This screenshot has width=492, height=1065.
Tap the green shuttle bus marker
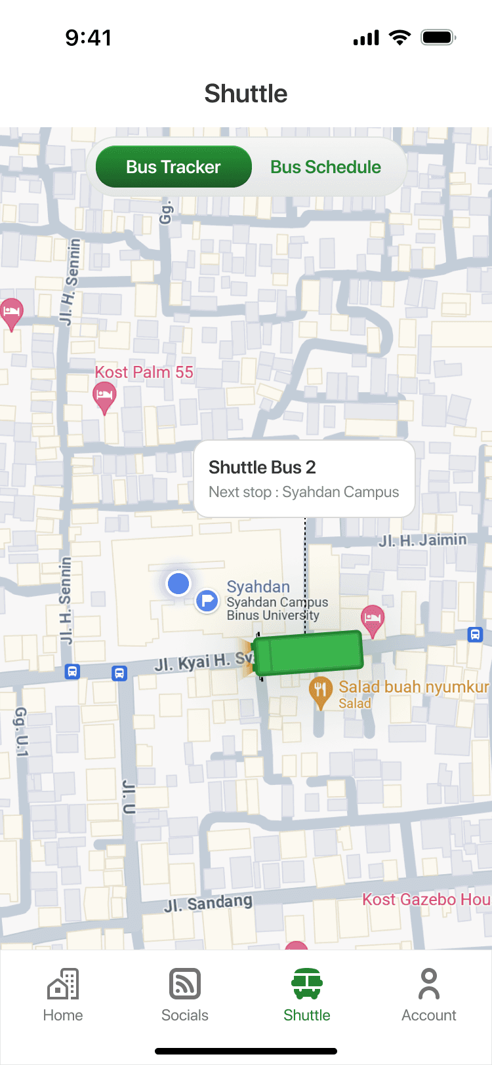[308, 653]
